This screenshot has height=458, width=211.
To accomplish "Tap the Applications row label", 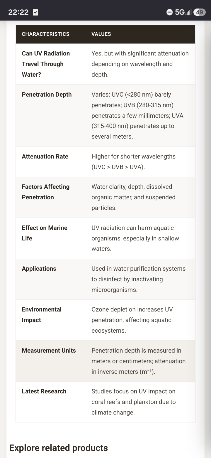I will [x=39, y=269].
